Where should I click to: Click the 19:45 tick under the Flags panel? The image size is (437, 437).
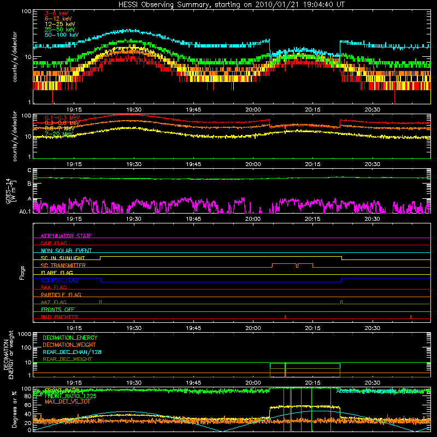(193, 328)
